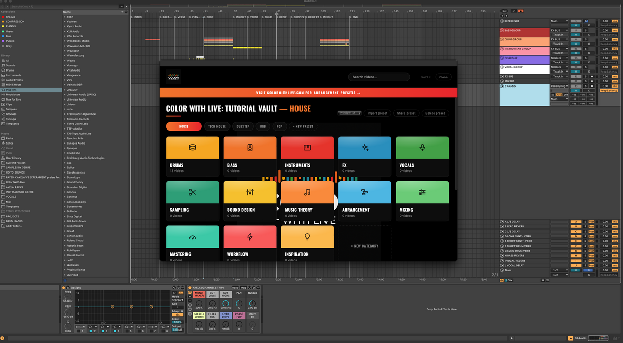The height and width of the screenshot is (343, 623).
Task: Add a new preset tab
Action: click(x=303, y=126)
